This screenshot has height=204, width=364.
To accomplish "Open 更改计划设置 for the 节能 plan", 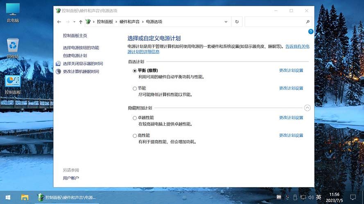I will (x=291, y=88).
